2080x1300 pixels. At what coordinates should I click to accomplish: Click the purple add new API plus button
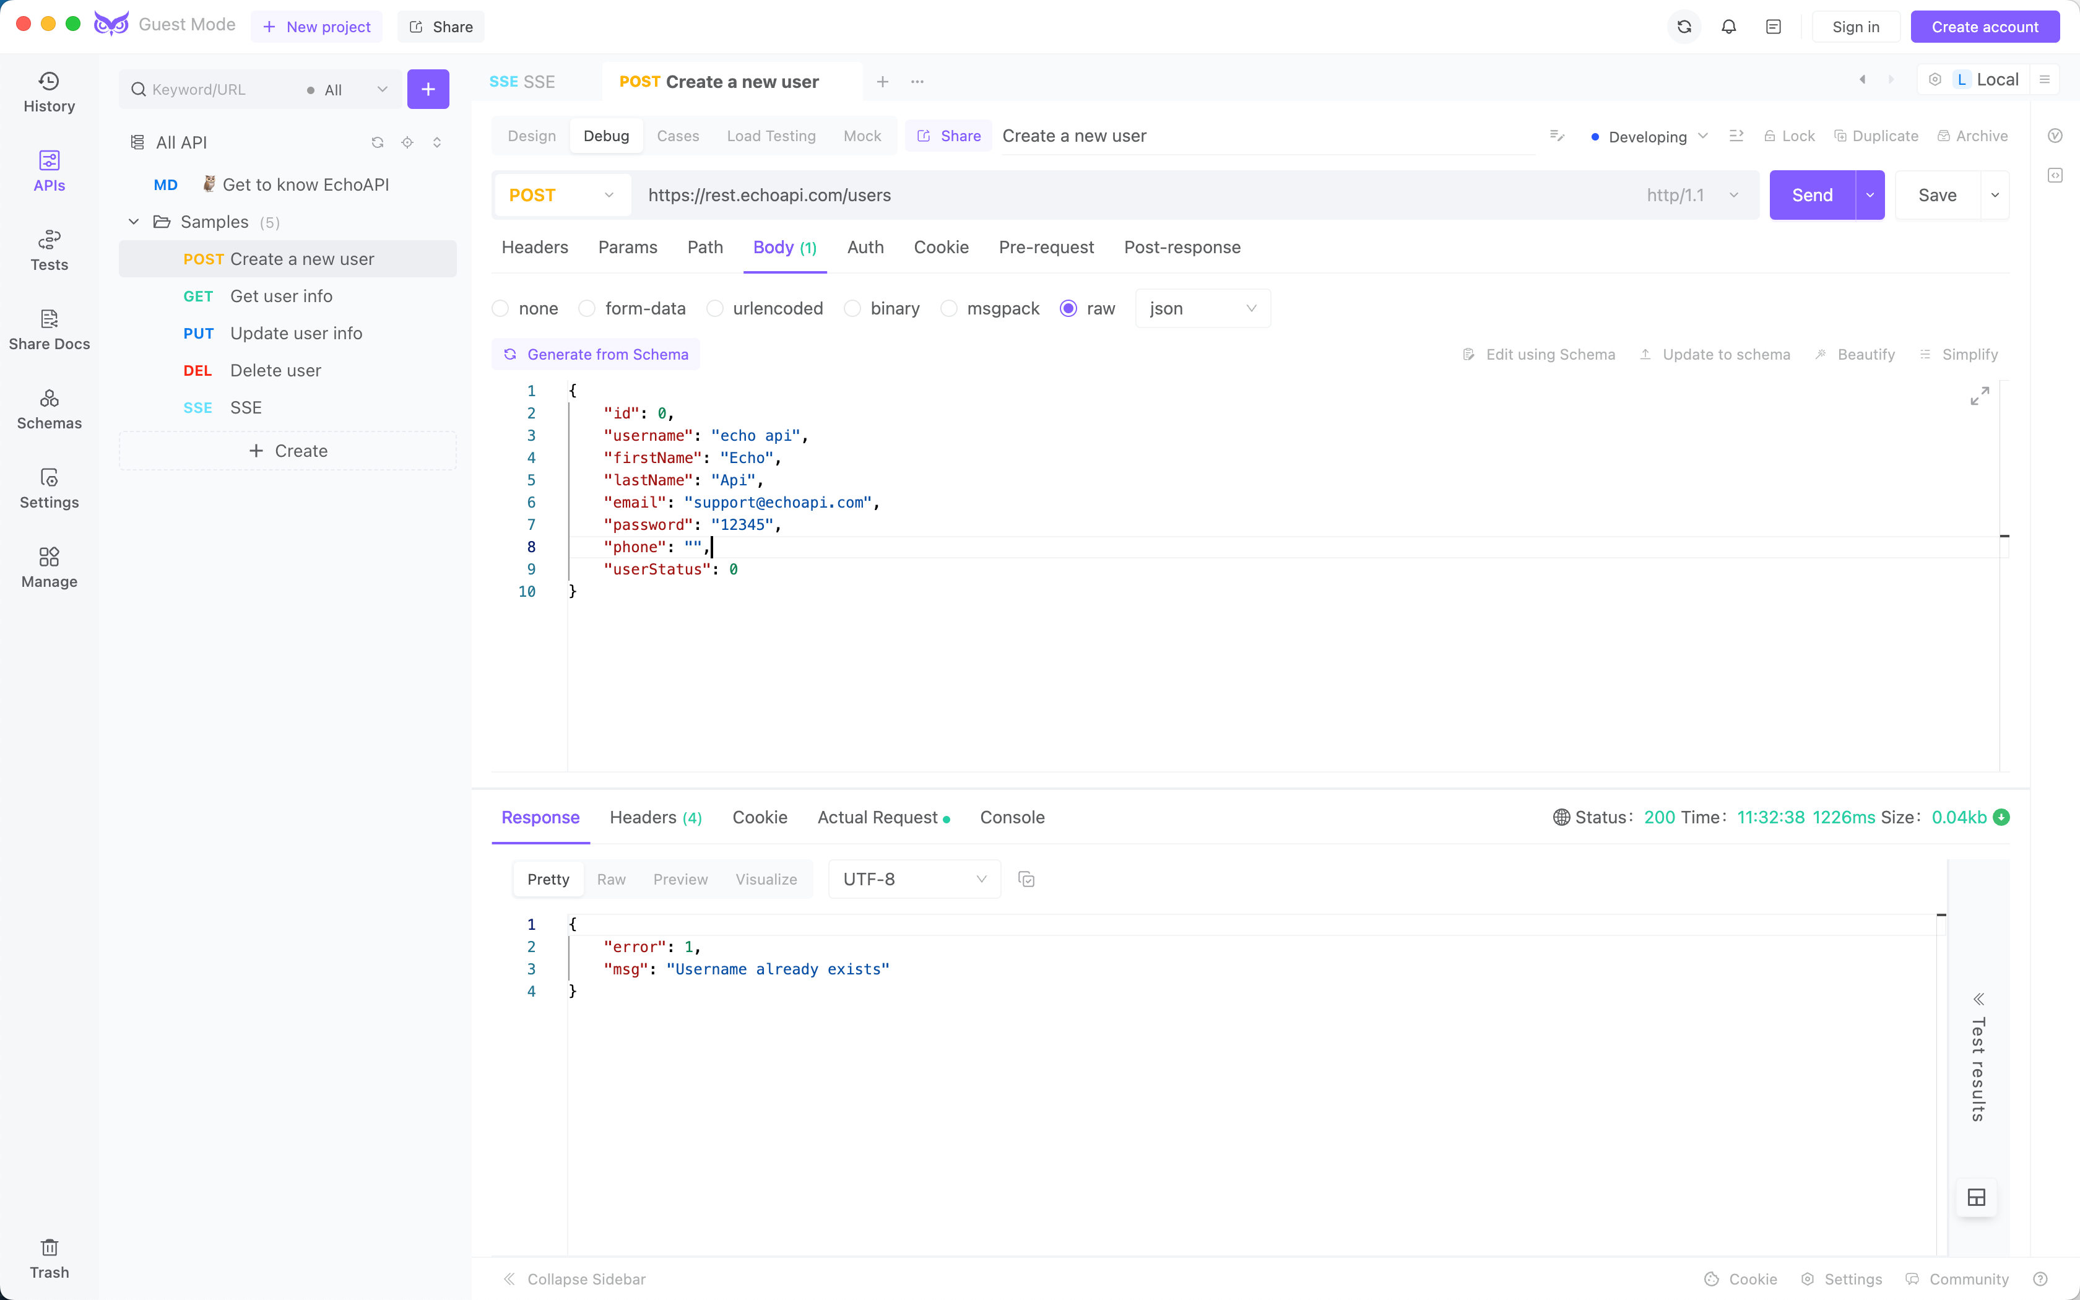coord(428,89)
